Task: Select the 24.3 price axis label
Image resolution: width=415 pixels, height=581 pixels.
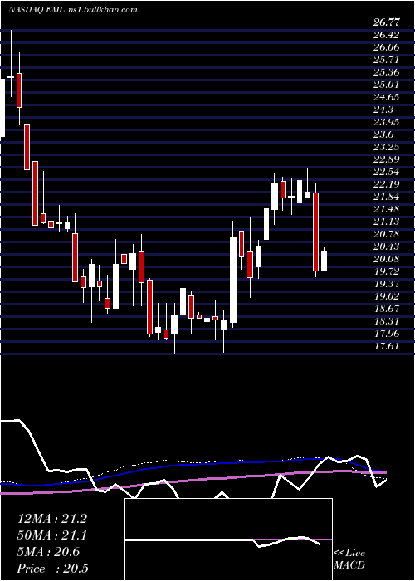Action: coord(383,110)
